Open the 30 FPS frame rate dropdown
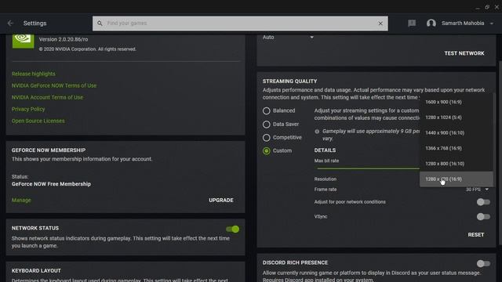 [477, 190]
